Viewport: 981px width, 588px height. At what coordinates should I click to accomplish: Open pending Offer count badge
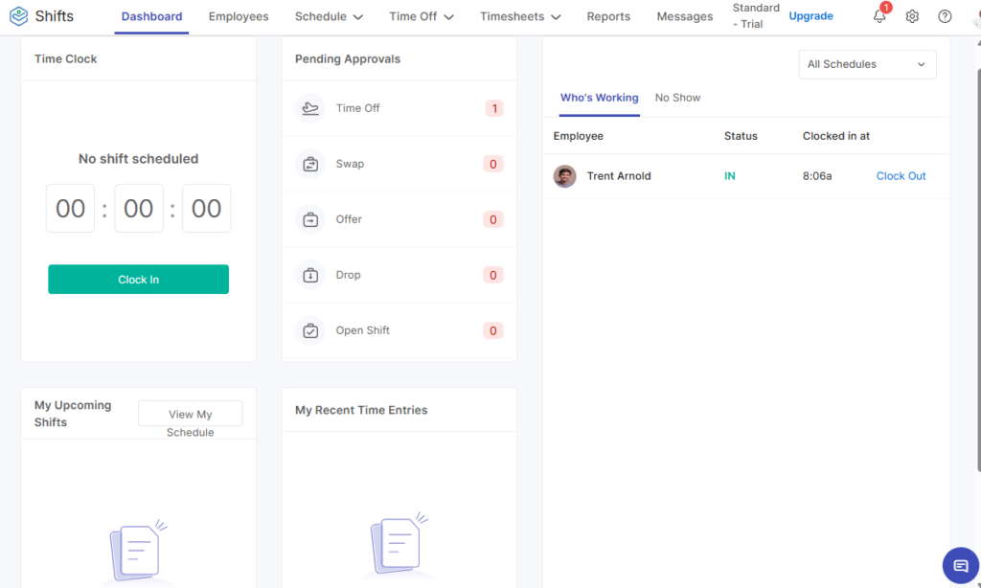(493, 219)
